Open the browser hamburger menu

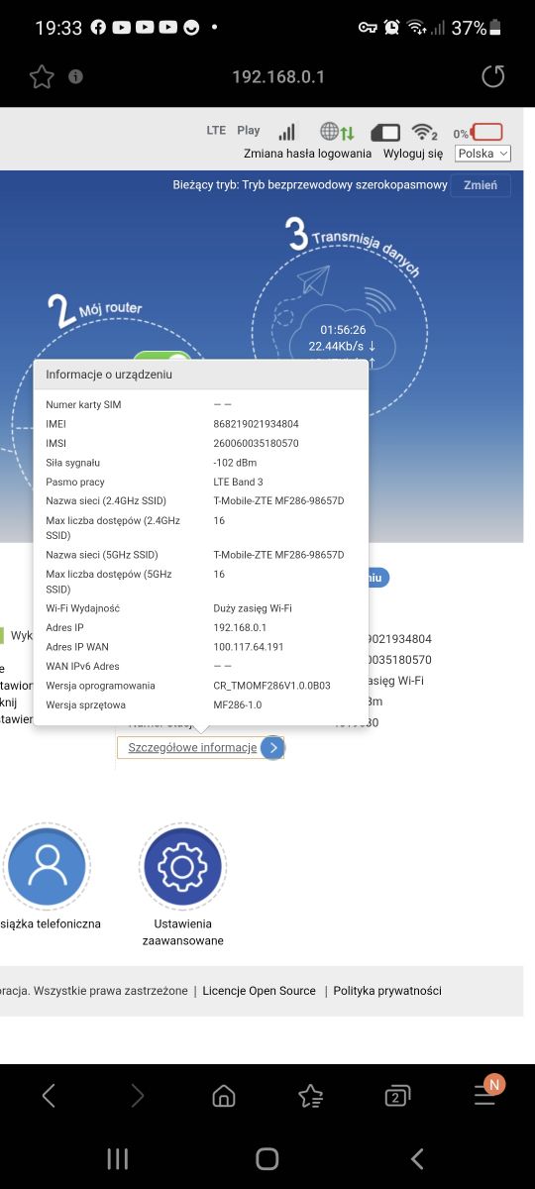(486, 1094)
